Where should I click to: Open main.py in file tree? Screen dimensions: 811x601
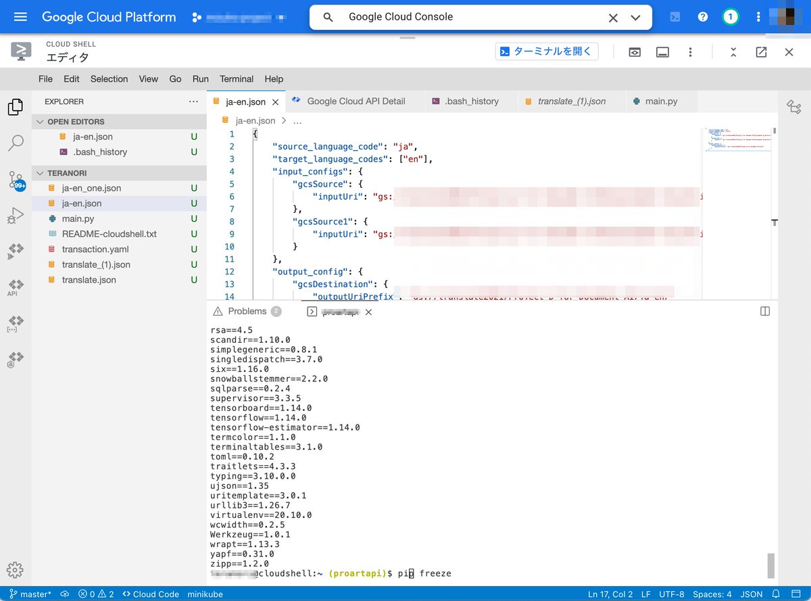pos(119,218)
